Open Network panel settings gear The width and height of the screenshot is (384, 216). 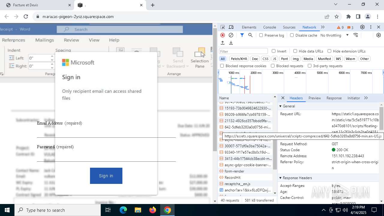[379, 35]
